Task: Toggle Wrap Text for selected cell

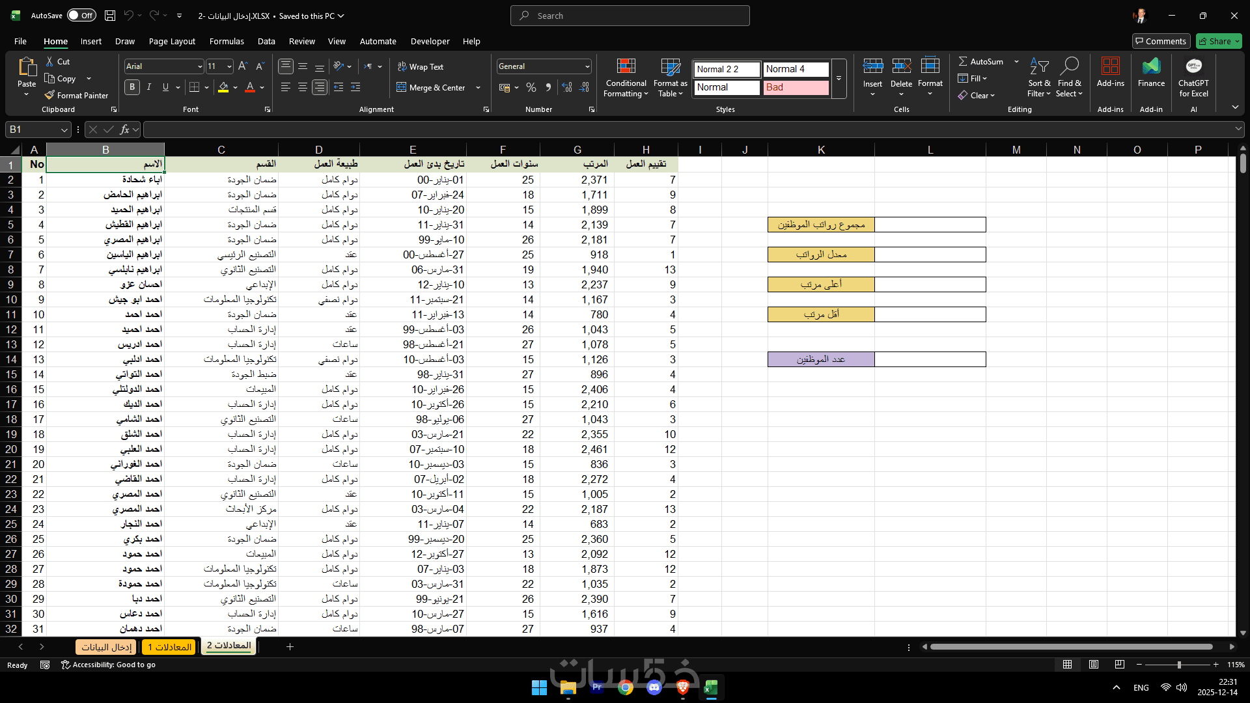Action: tap(420, 66)
